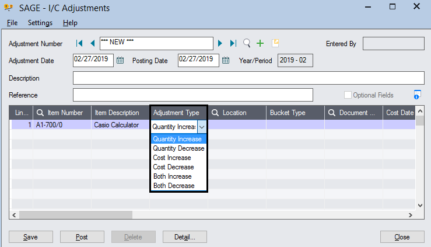Select Quantity Increase from the list
Screen dimensions: 431x247
(178, 139)
